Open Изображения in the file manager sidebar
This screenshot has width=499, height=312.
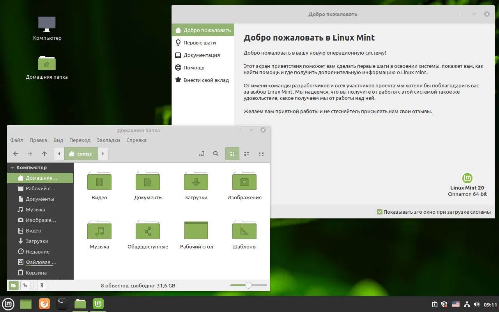point(40,220)
